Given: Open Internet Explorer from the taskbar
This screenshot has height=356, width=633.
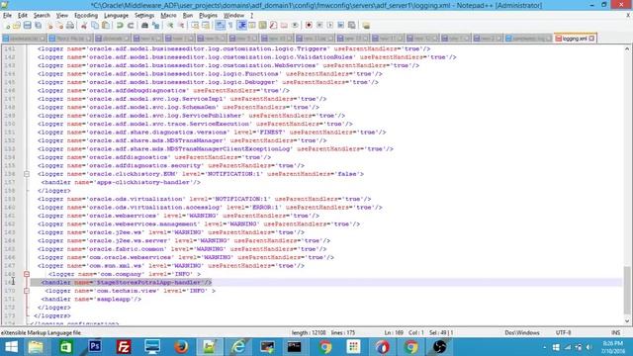Looking at the screenshot, I should 238,347.
